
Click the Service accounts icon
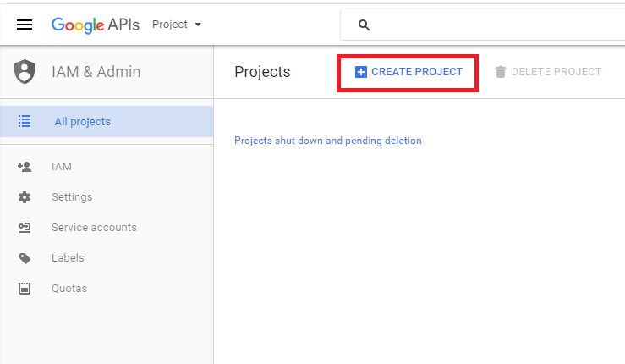(x=25, y=228)
